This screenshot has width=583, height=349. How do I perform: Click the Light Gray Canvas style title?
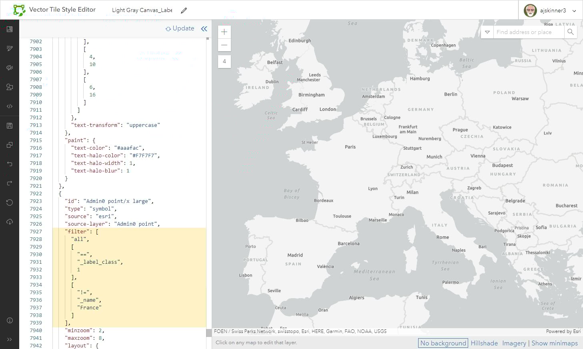(142, 10)
